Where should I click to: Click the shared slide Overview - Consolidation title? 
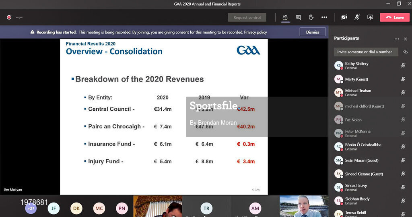[114, 51]
